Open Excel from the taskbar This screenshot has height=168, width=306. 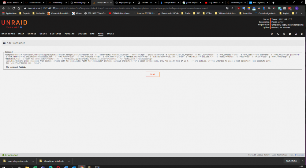pyautogui.click(x=35, y=167)
